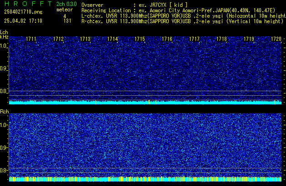Click the Rch channel label
This screenshot has width=286, height=186.
click(5, 112)
